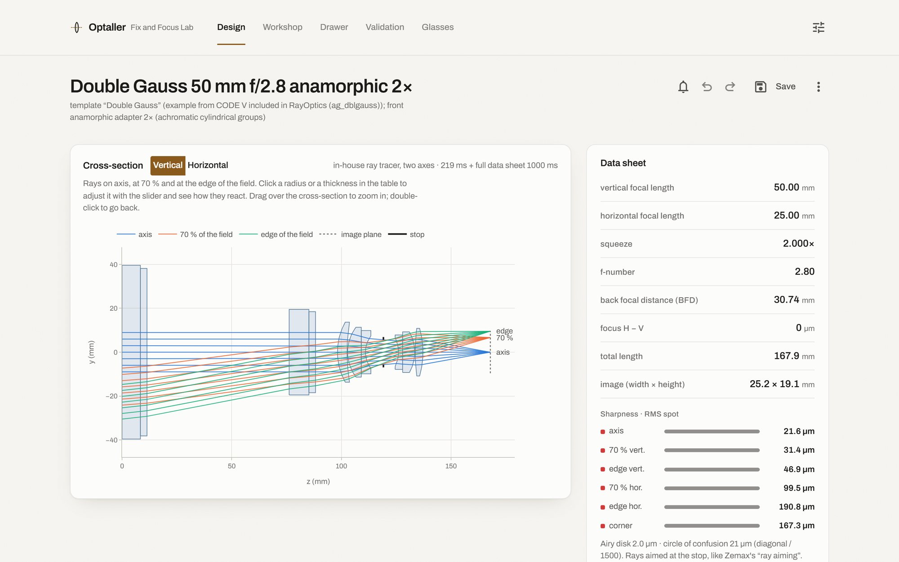Image resolution: width=899 pixels, height=562 pixels.
Task: Open the Workshop tab
Action: coord(282,27)
